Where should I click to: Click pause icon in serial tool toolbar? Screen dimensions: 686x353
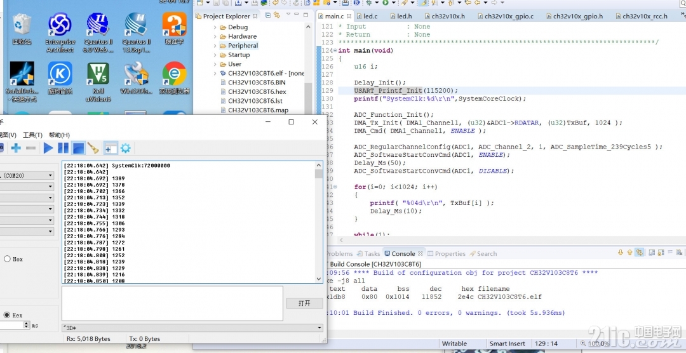[x=64, y=148]
